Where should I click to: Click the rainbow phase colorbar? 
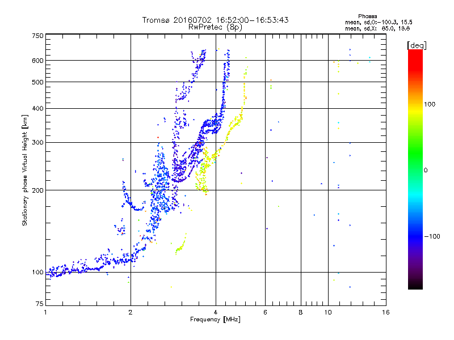[415, 169]
